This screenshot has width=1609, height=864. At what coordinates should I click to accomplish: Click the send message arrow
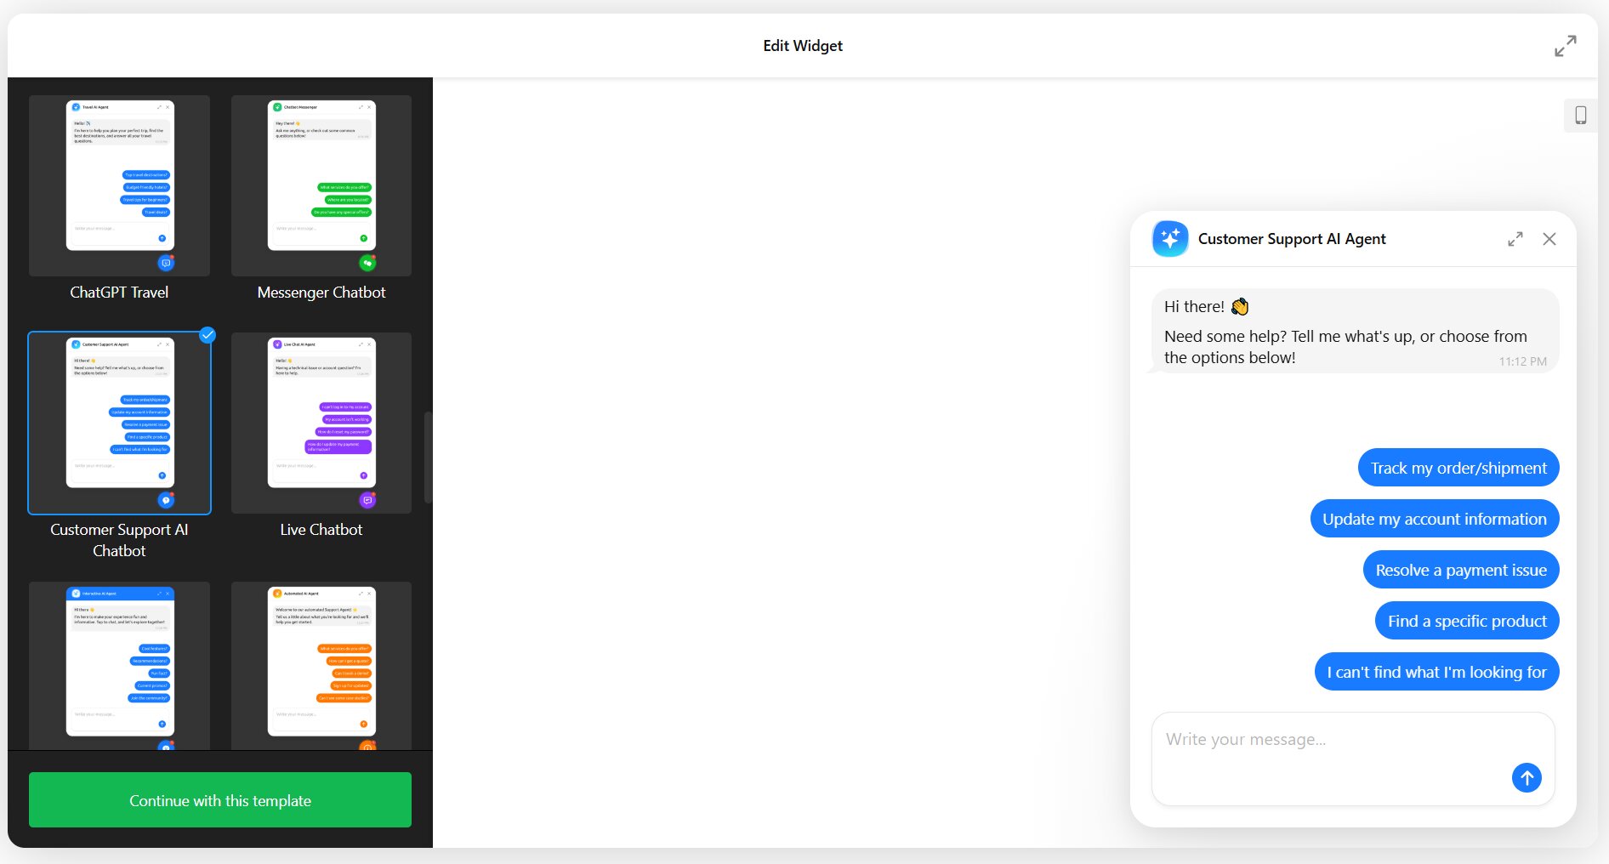click(x=1527, y=777)
